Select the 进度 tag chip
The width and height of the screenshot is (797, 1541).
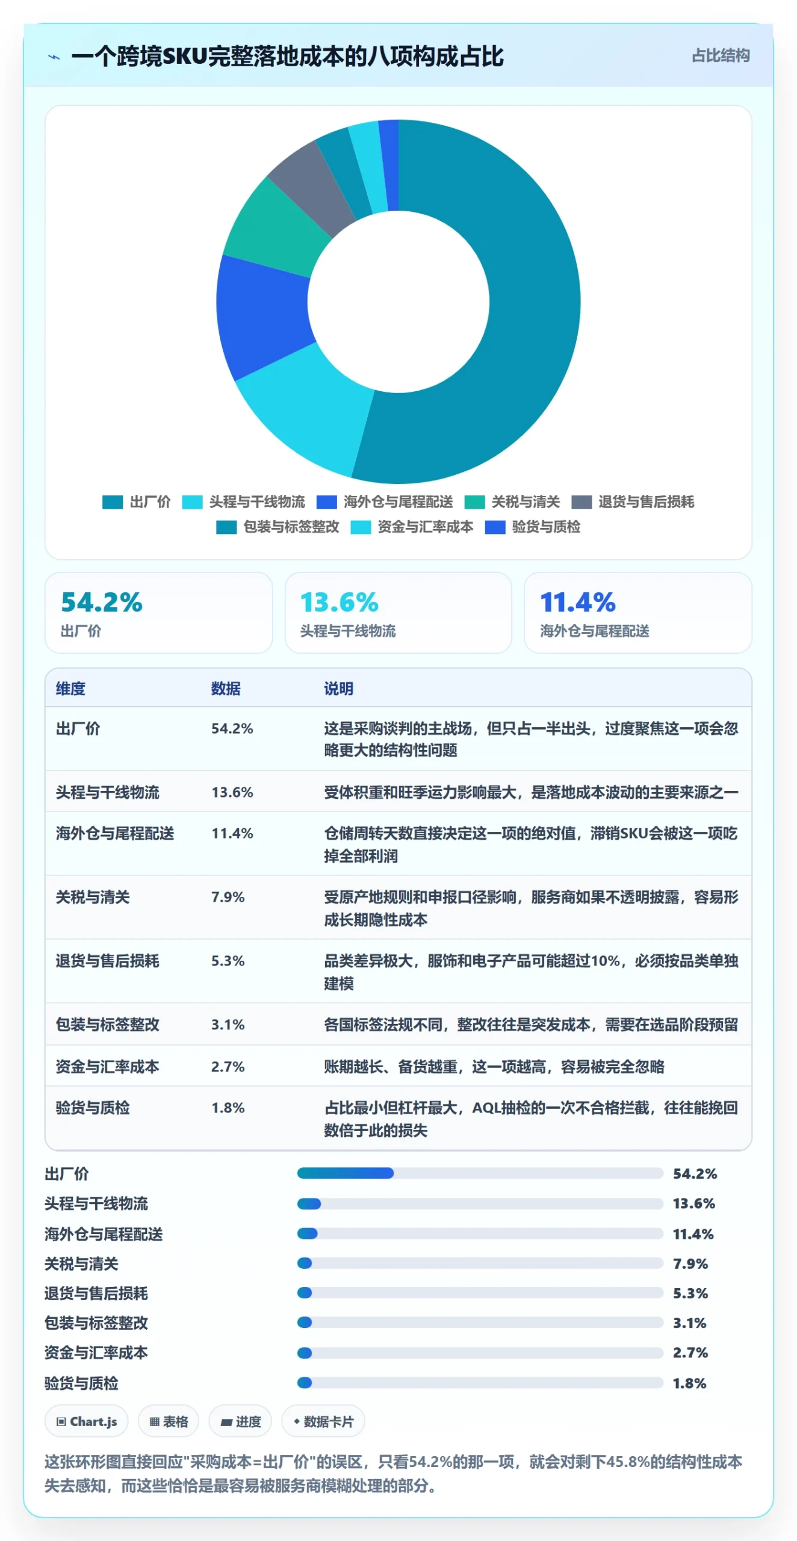pos(240,1422)
